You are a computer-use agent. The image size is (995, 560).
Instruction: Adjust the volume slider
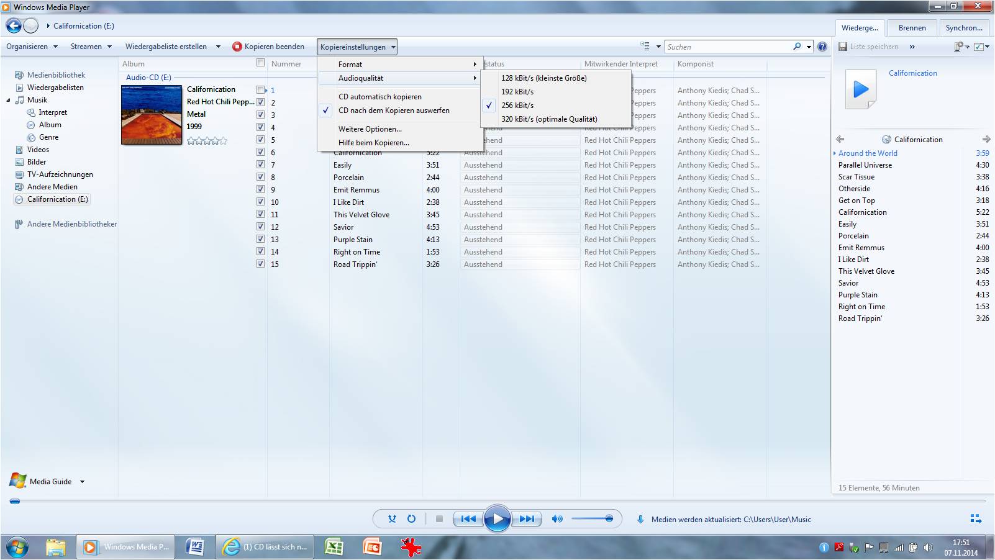tap(592, 518)
